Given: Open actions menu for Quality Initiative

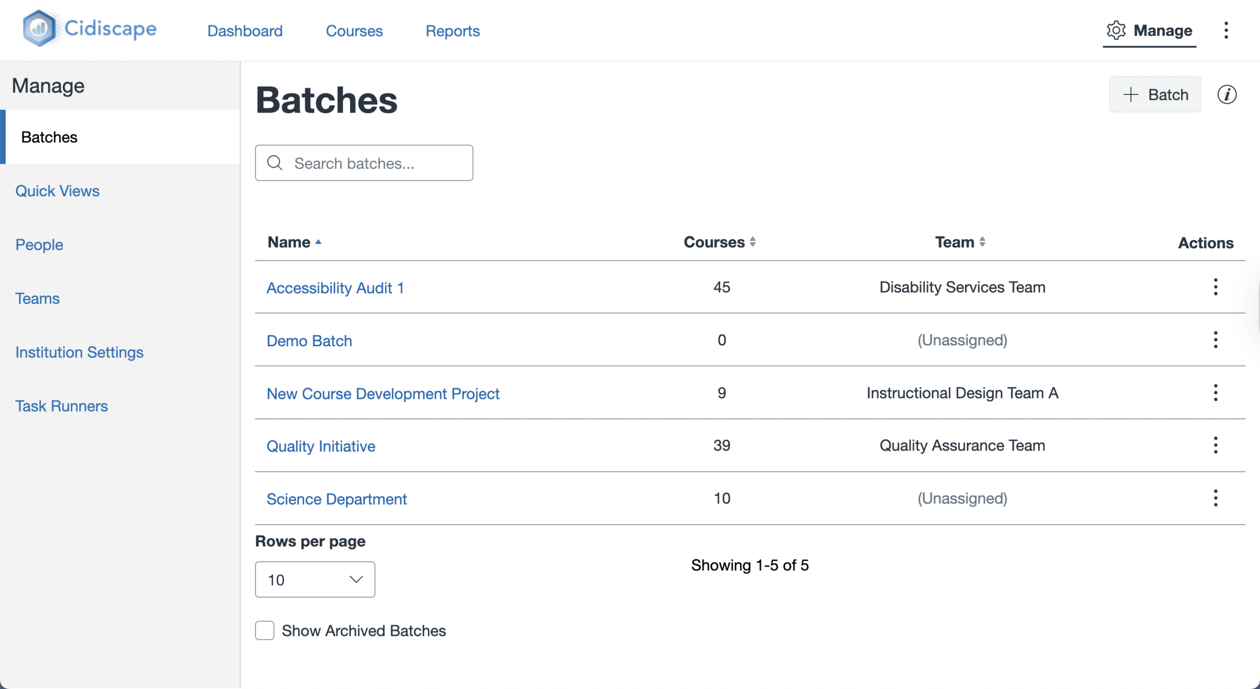Looking at the screenshot, I should 1215,446.
